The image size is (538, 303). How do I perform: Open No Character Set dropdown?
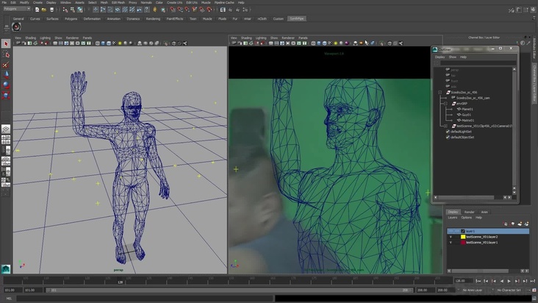509,290
